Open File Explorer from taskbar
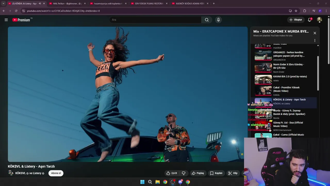This screenshot has width=330, height=186. coord(158,182)
